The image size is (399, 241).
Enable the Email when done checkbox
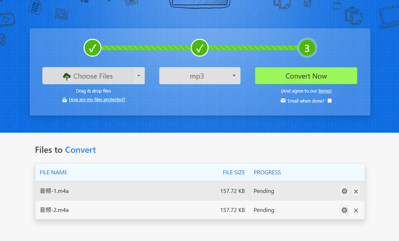(x=329, y=101)
